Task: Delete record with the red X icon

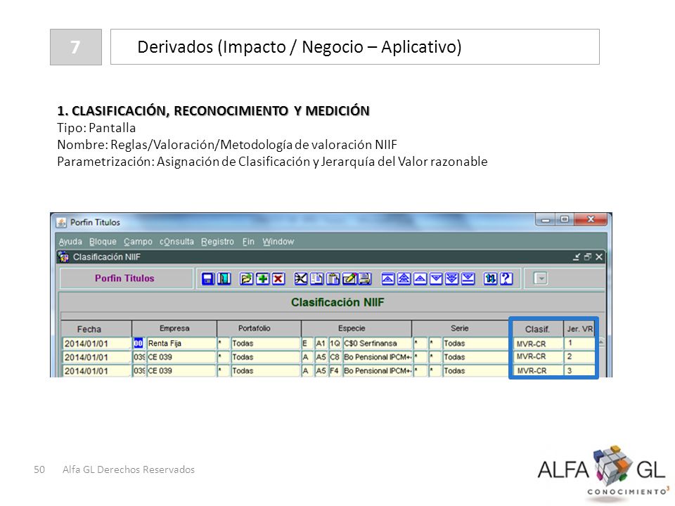Action: pos(278,279)
